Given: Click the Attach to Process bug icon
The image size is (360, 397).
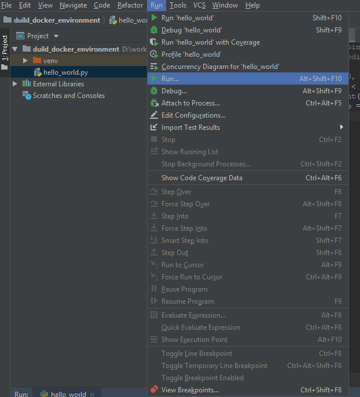Looking at the screenshot, I should tap(154, 103).
